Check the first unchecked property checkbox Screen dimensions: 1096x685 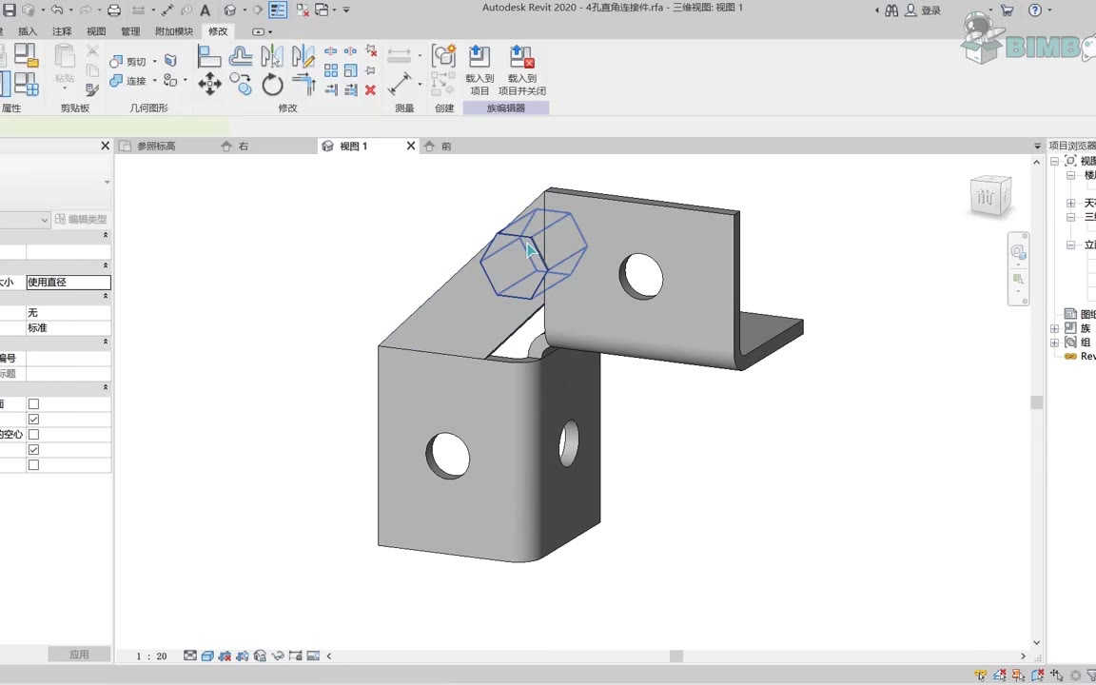[33, 404]
